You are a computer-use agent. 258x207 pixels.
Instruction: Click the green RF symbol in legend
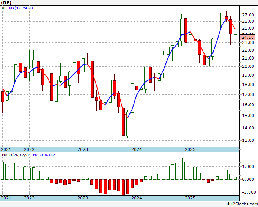[x=4, y=8]
